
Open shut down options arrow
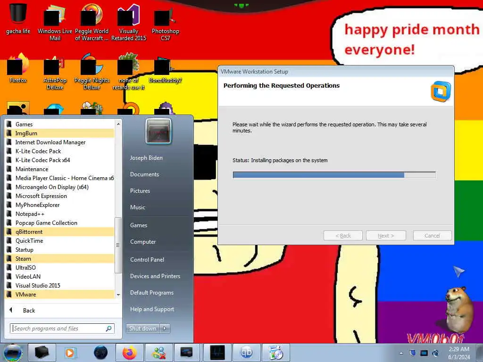click(165, 329)
